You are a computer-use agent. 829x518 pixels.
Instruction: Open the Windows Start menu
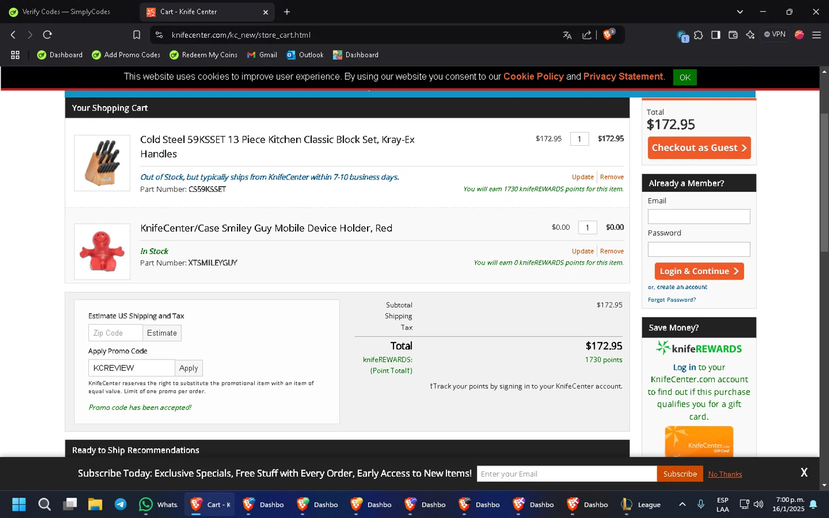click(x=19, y=504)
